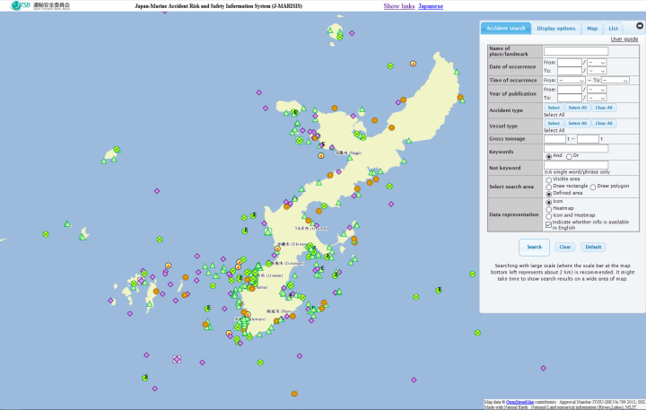
Task: Focus the Name of place/landmark field
Action: click(576, 51)
